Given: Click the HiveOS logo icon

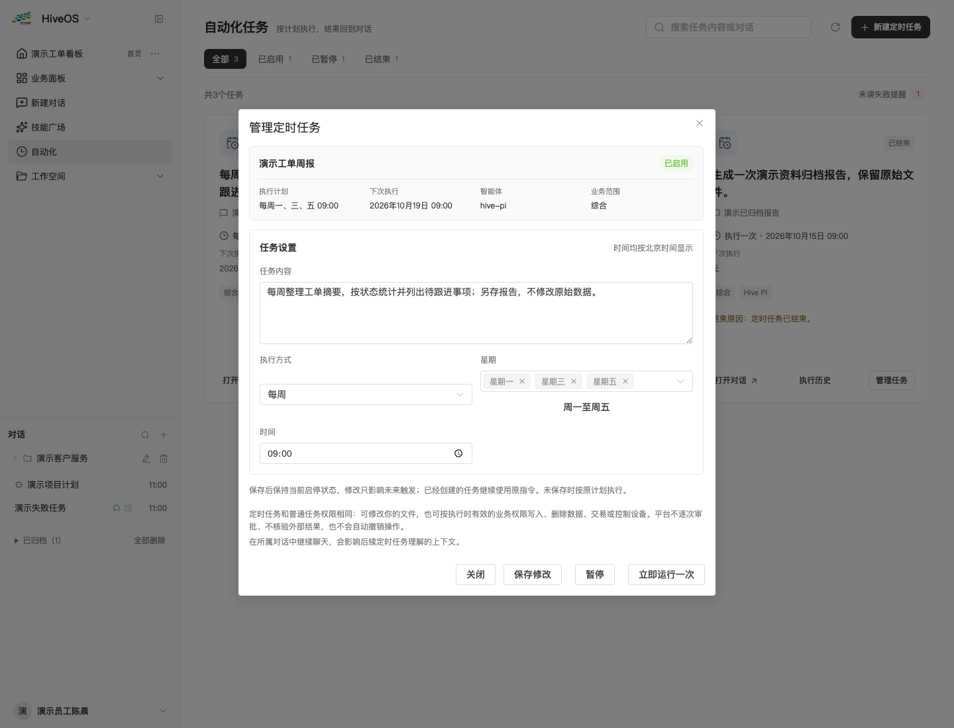Looking at the screenshot, I should coord(22,19).
